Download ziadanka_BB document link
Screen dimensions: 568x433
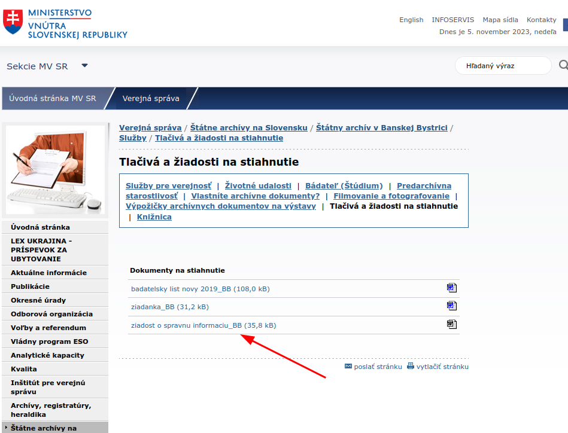point(169,307)
